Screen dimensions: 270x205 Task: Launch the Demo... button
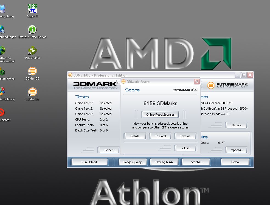click(x=236, y=162)
